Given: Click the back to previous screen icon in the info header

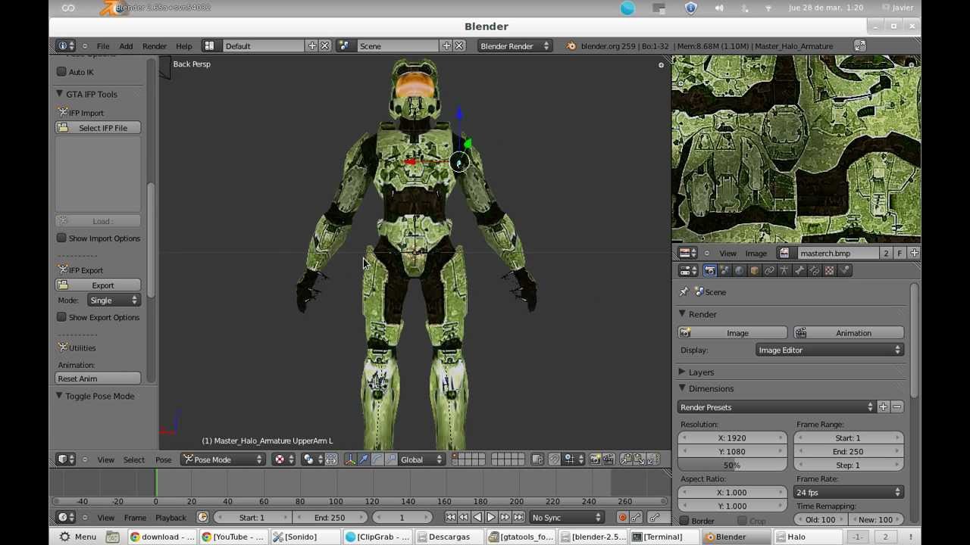Looking at the screenshot, I should coord(860,46).
